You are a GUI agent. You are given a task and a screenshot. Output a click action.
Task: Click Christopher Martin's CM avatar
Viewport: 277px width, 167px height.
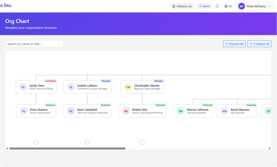[128, 87]
